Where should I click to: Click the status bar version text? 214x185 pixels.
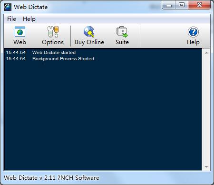pos(51,178)
